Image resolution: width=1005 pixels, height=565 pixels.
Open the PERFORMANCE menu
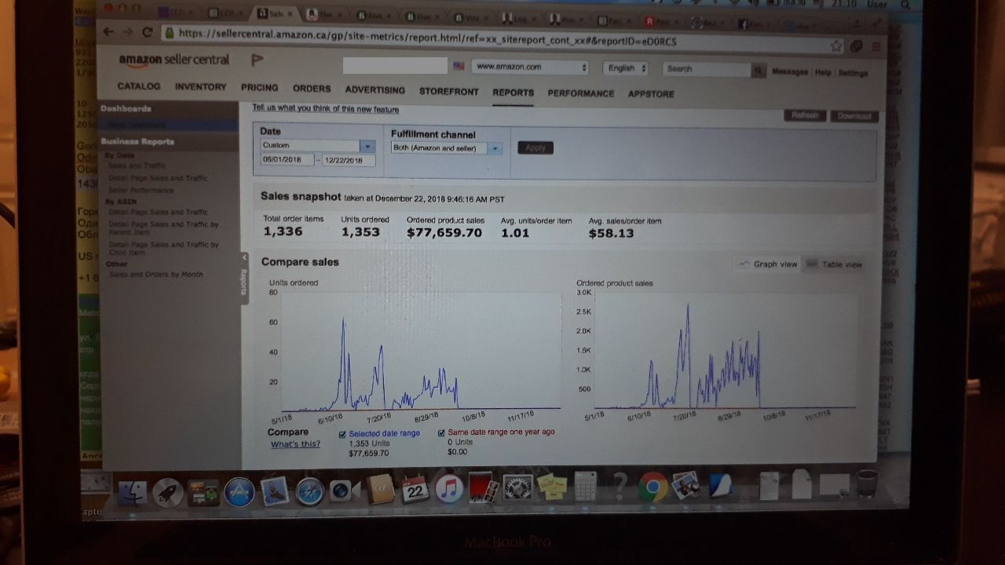(x=580, y=93)
